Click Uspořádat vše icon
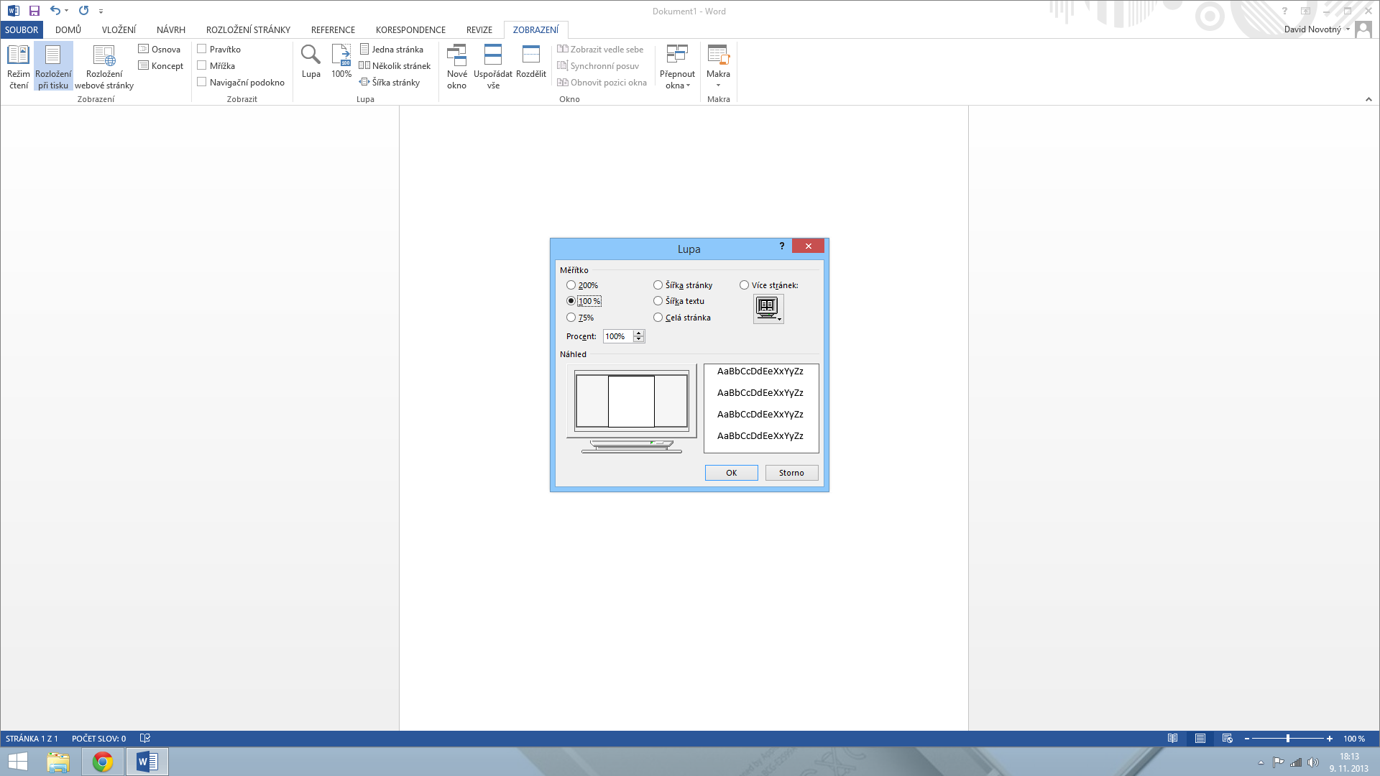Image resolution: width=1380 pixels, height=776 pixels. [493, 56]
